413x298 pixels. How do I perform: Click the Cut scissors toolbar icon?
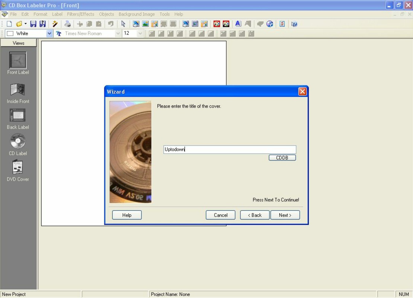pyautogui.click(x=80, y=24)
